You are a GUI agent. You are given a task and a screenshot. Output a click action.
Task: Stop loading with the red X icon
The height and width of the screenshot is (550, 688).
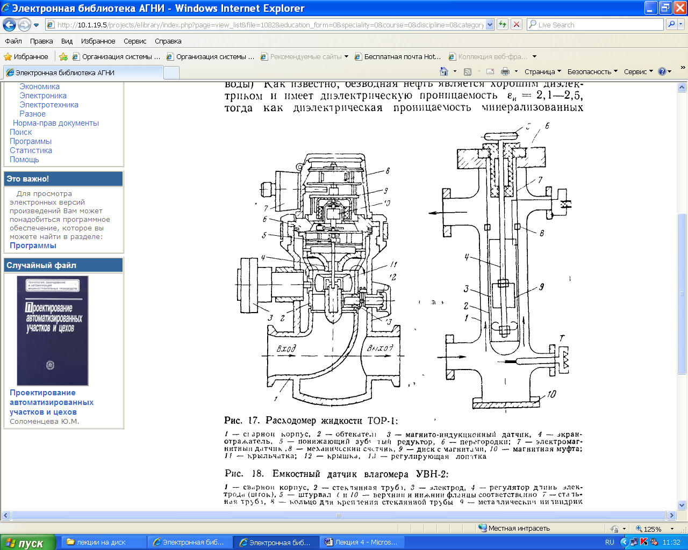(x=517, y=25)
